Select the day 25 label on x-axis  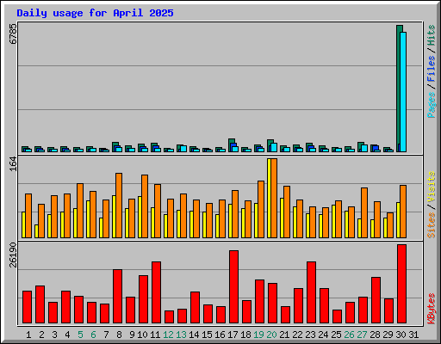pyautogui.click(x=336, y=335)
